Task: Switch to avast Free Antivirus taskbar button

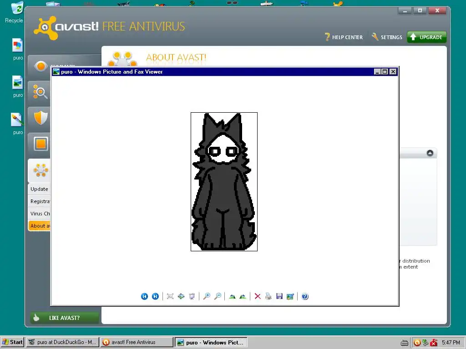Action: 137,342
